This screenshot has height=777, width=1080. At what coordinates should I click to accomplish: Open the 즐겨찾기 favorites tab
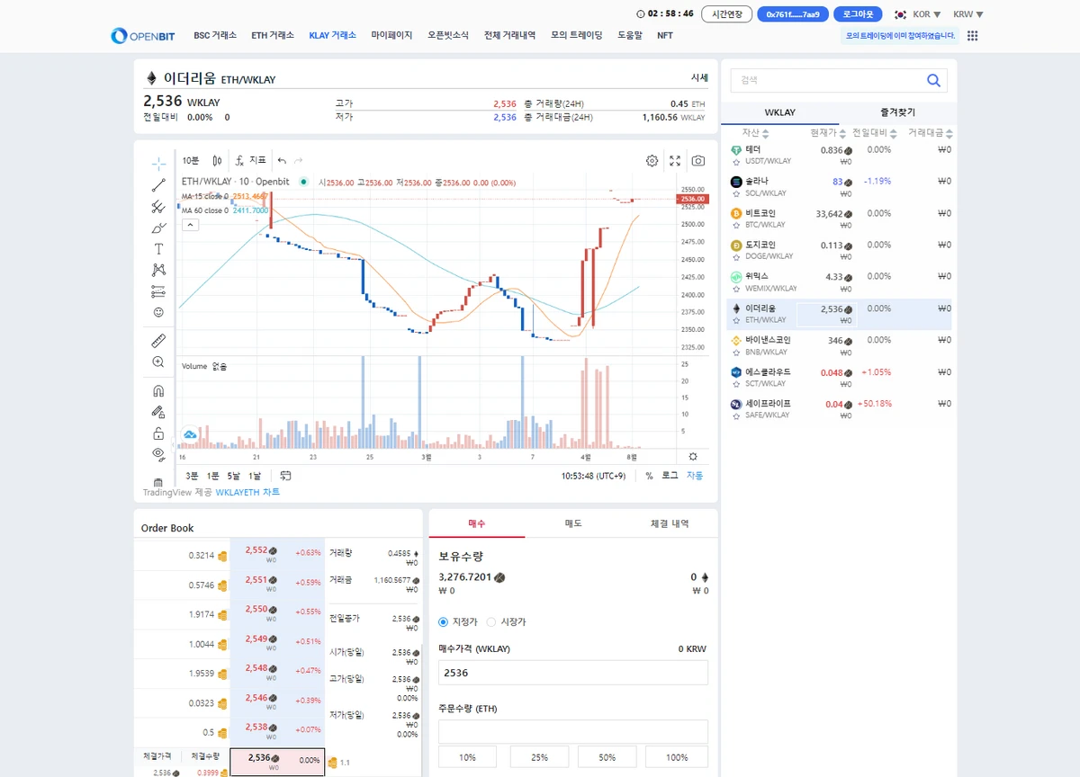pyautogui.click(x=896, y=112)
